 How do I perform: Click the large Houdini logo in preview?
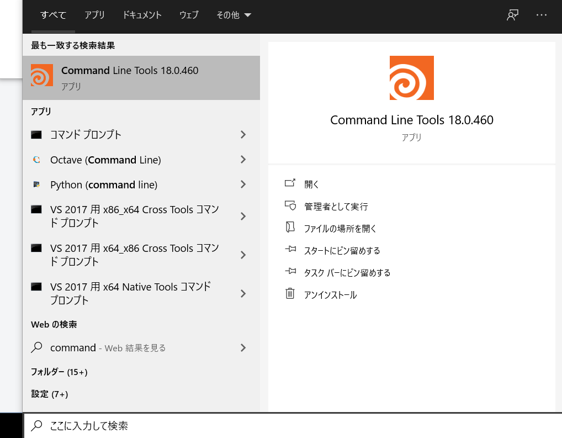tap(412, 78)
